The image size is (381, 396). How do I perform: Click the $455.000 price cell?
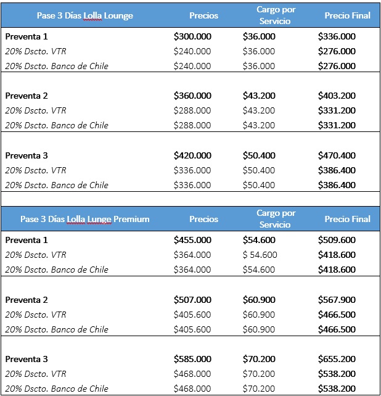(x=192, y=240)
